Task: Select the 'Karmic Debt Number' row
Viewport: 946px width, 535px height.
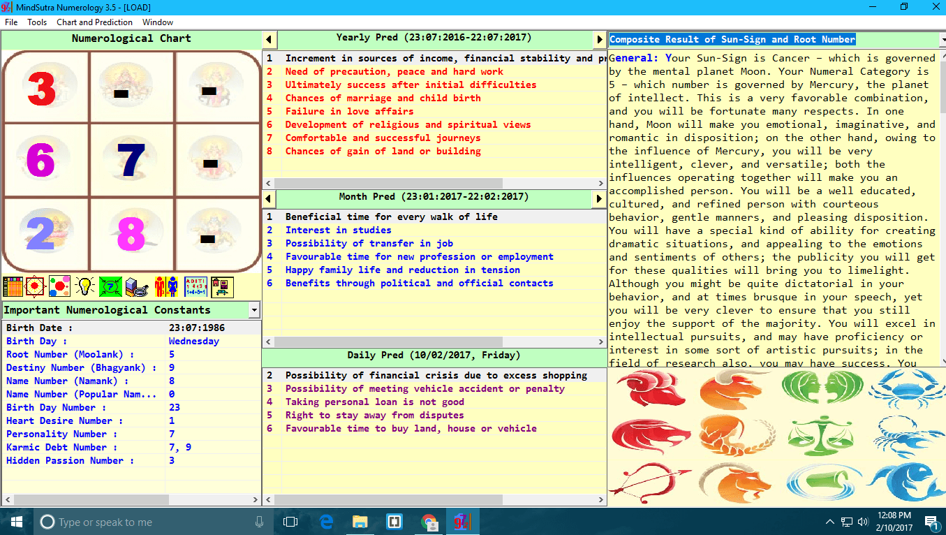Action: click(131, 448)
